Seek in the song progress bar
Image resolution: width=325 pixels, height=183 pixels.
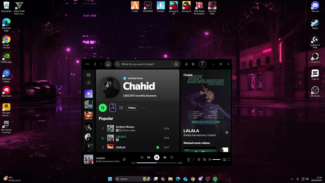[156, 163]
